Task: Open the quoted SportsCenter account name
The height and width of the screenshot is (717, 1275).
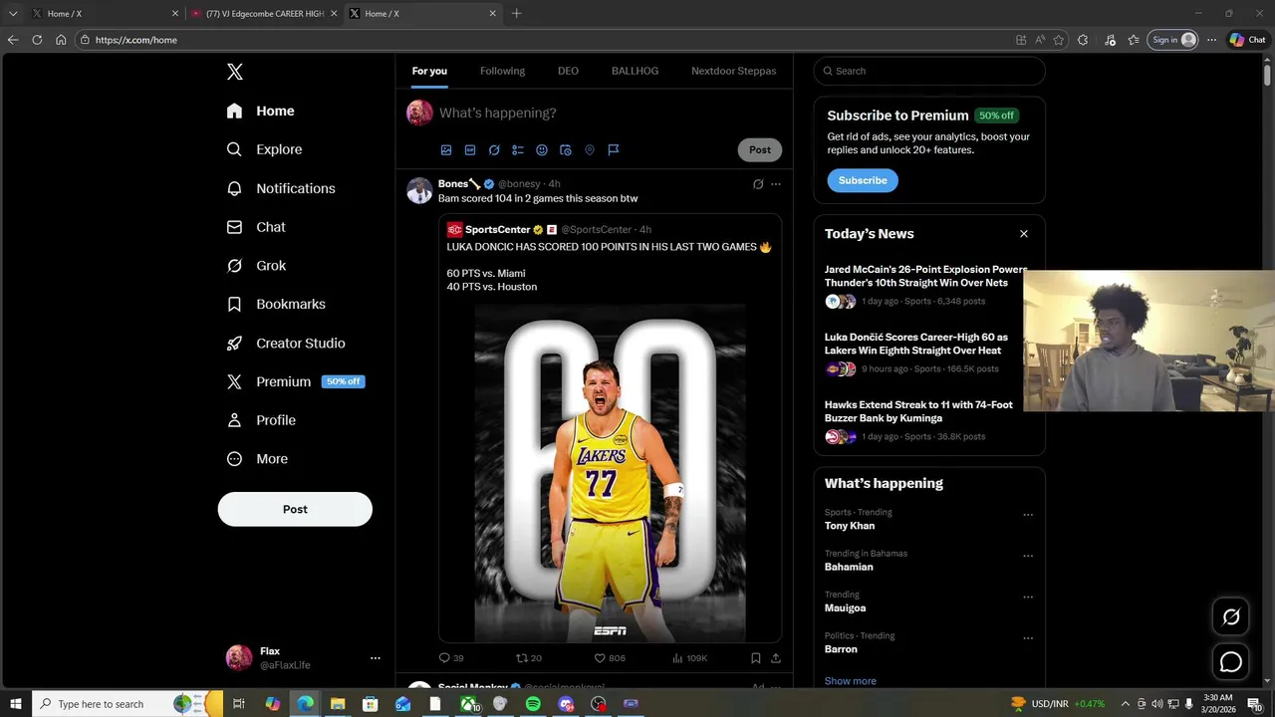Action: (497, 230)
